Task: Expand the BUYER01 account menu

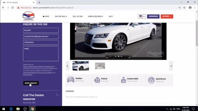Action: click(167, 16)
